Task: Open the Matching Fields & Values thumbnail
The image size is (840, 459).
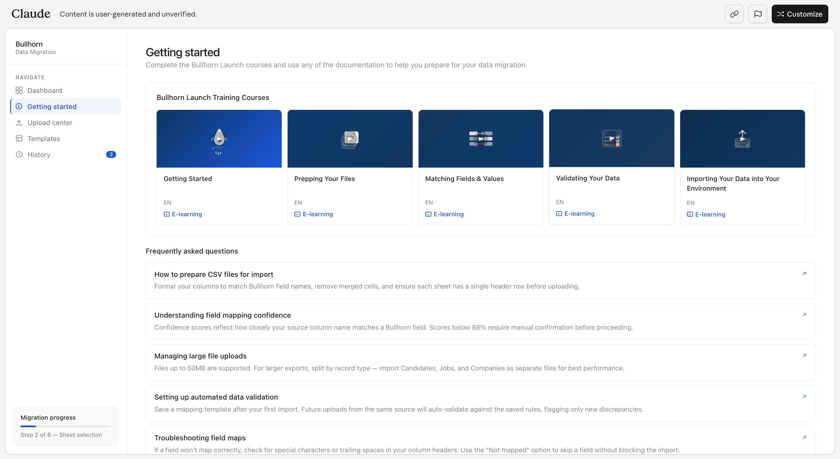Action: pyautogui.click(x=481, y=139)
